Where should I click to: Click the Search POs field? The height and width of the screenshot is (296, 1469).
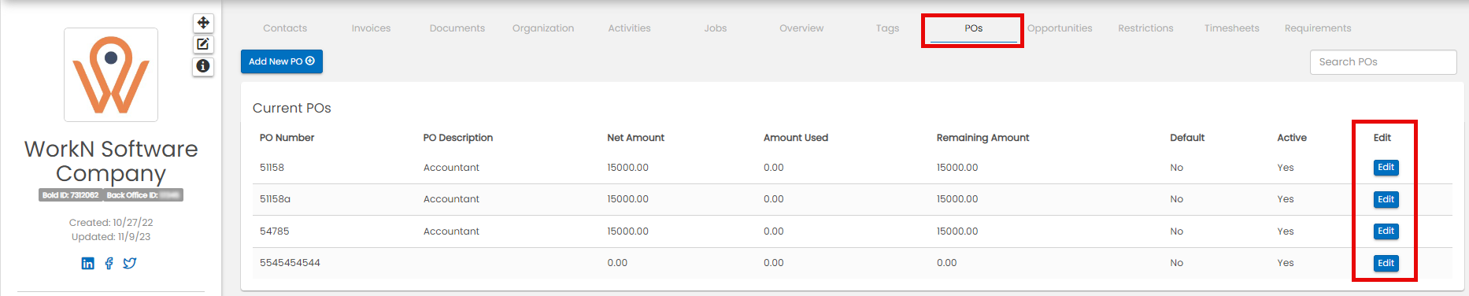click(x=1383, y=62)
